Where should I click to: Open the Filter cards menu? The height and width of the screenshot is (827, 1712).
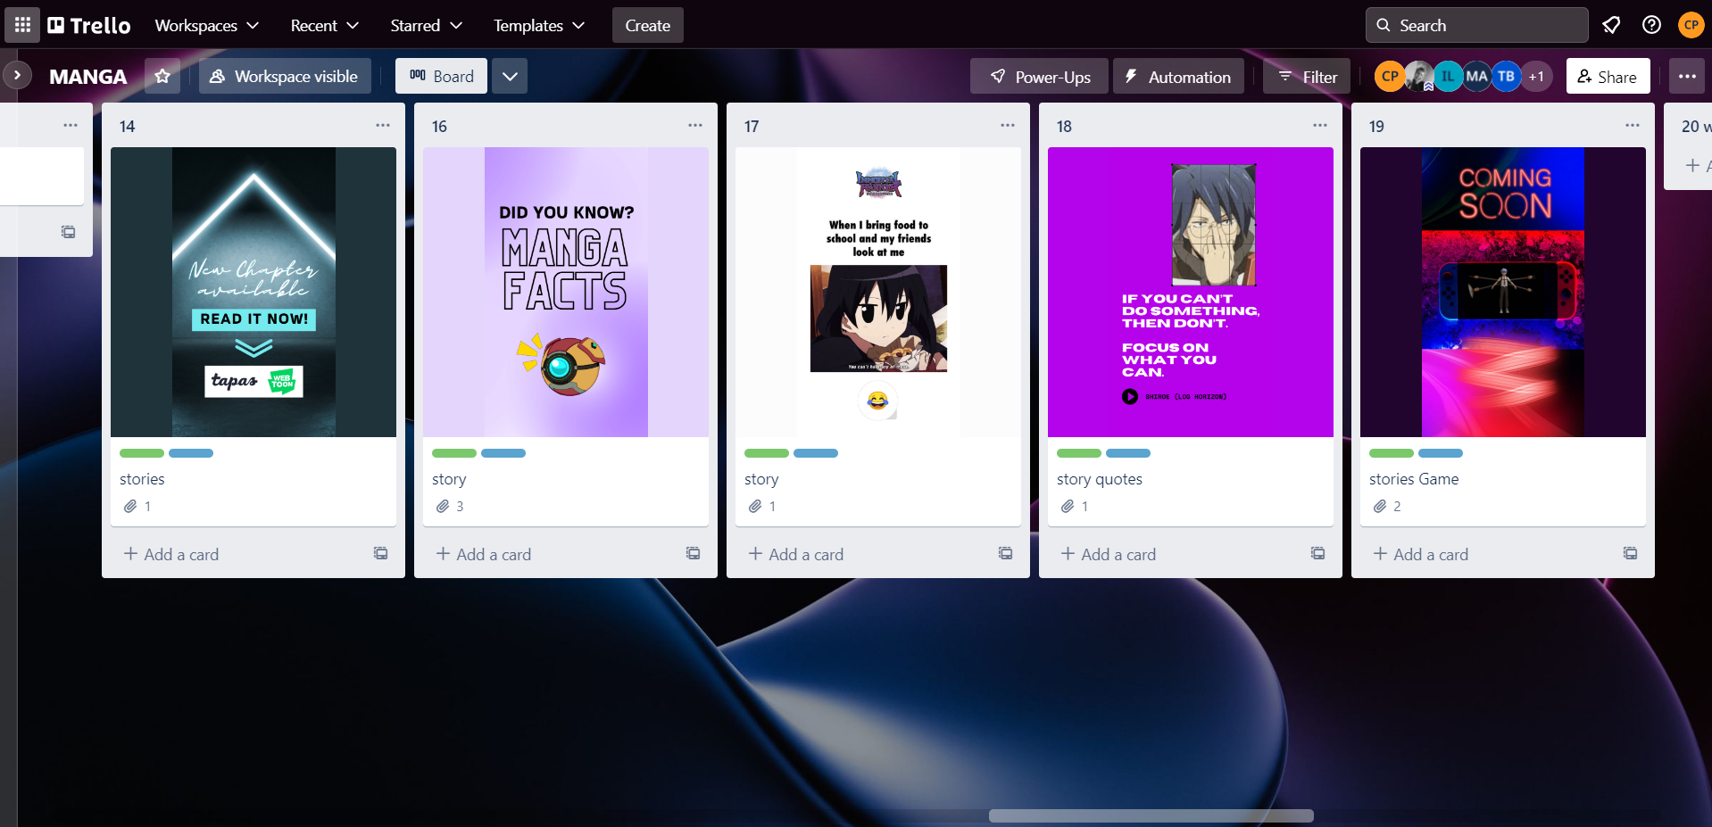pyautogui.click(x=1307, y=76)
